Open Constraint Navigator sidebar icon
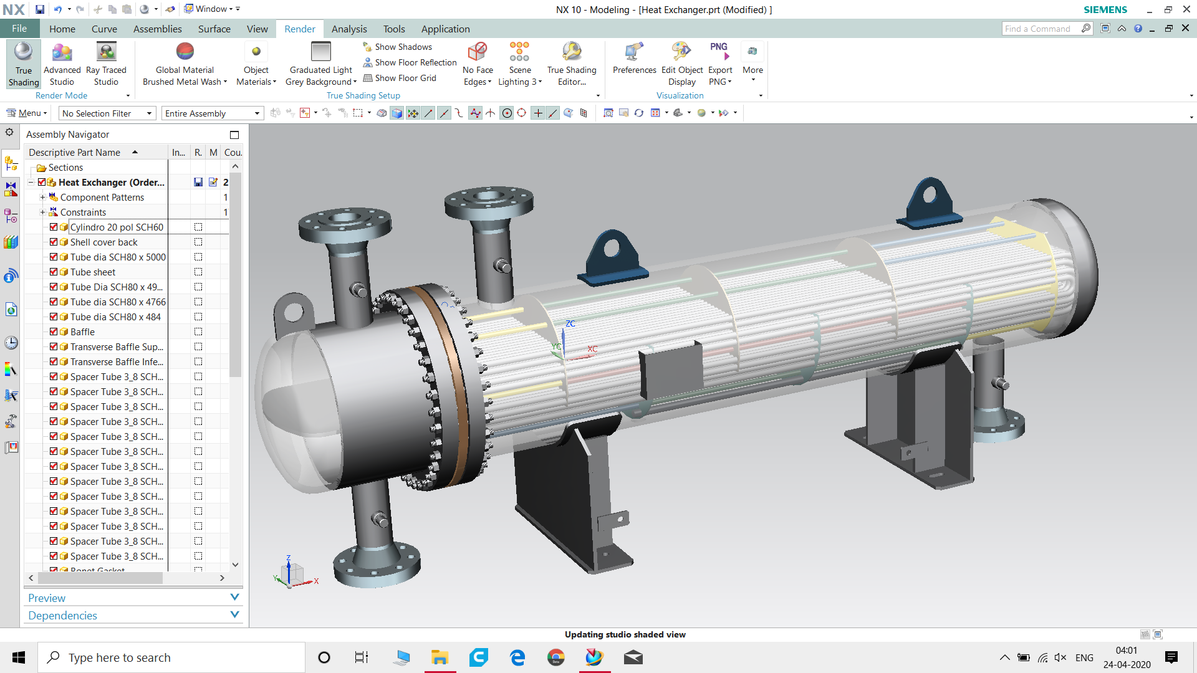This screenshot has height=673, width=1197. click(11, 189)
